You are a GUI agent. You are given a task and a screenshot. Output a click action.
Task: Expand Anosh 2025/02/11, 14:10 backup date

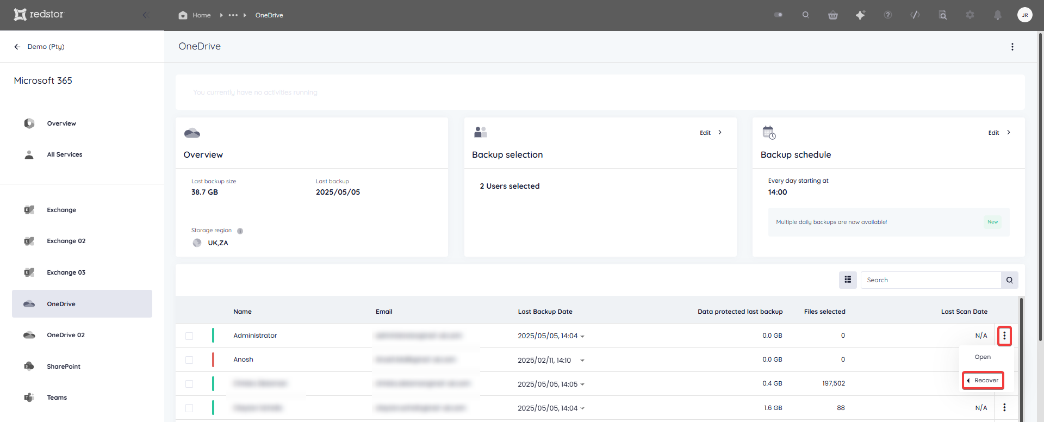[582, 360]
